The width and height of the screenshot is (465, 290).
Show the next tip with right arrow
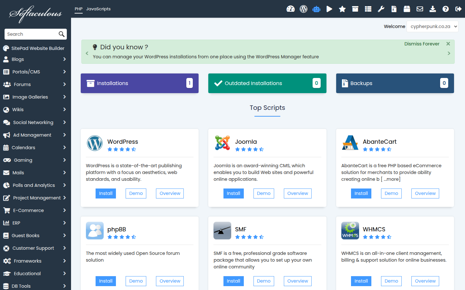(449, 53)
